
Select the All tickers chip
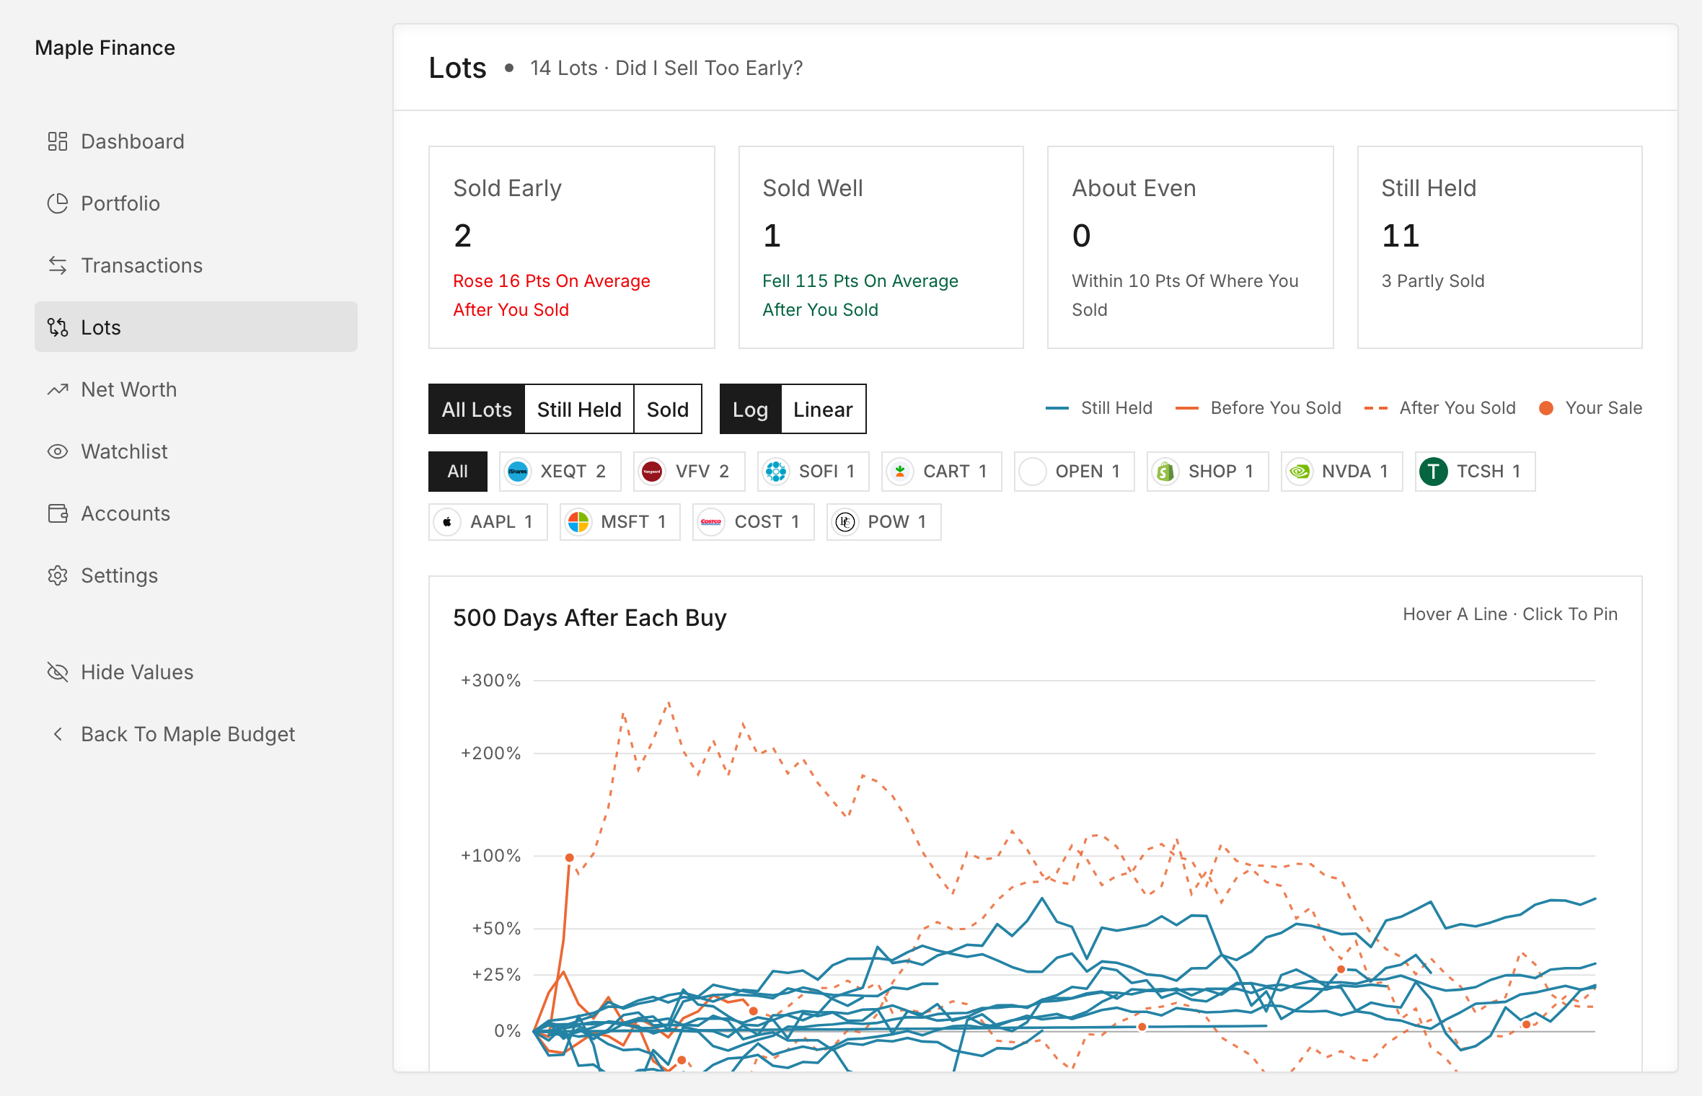458,472
